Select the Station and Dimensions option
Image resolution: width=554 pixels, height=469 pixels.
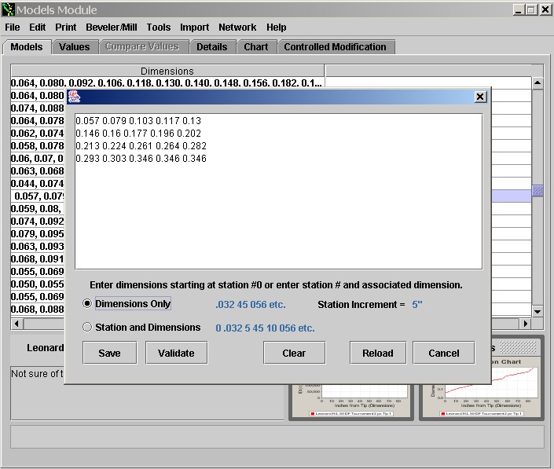click(87, 328)
